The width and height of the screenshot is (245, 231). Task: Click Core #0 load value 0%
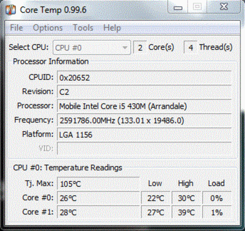coord(217,198)
